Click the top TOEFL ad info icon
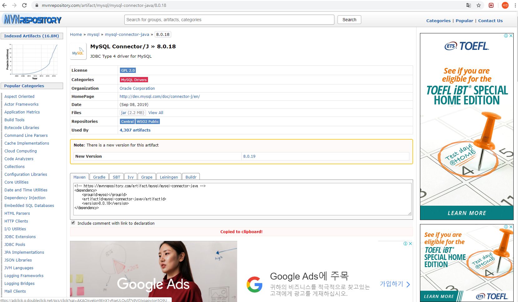518x302 pixels. (x=506, y=36)
